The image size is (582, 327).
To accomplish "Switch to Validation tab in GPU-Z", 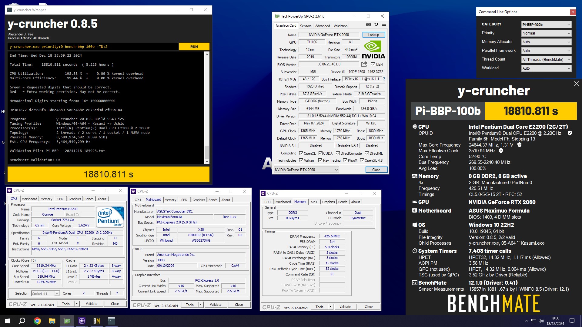I will [340, 26].
